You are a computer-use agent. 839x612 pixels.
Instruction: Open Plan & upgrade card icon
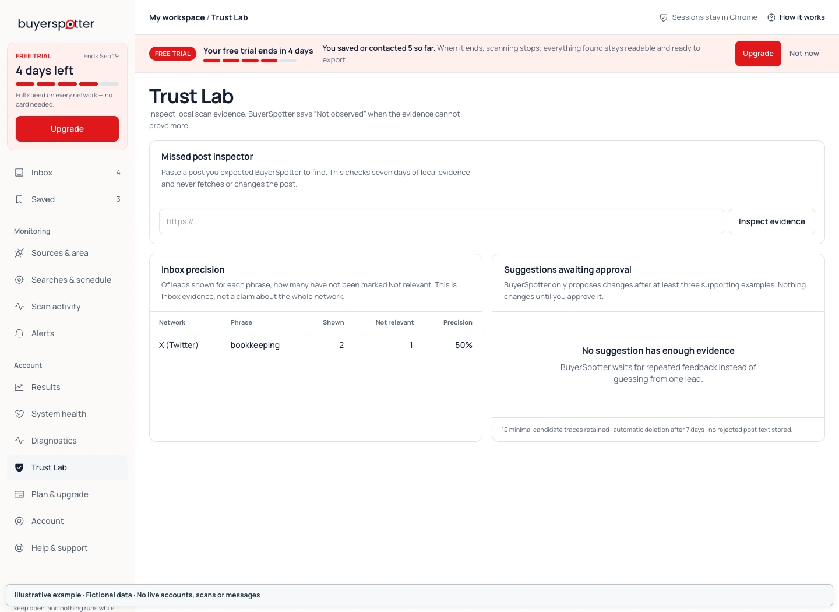click(x=19, y=494)
